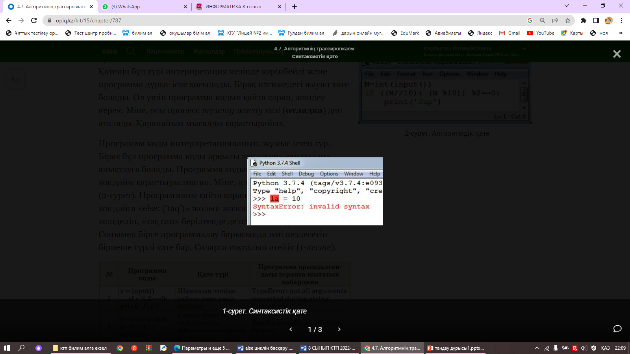Image resolution: width=630 pixels, height=354 pixels.
Task: Open the моя bookmark
Action: [x=599, y=33]
